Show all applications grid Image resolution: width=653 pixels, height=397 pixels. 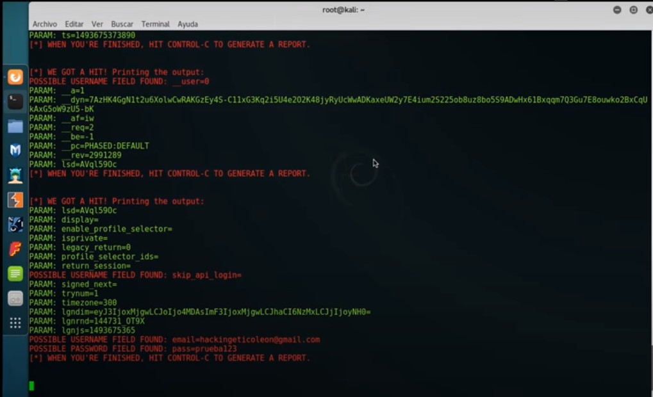[15, 323]
